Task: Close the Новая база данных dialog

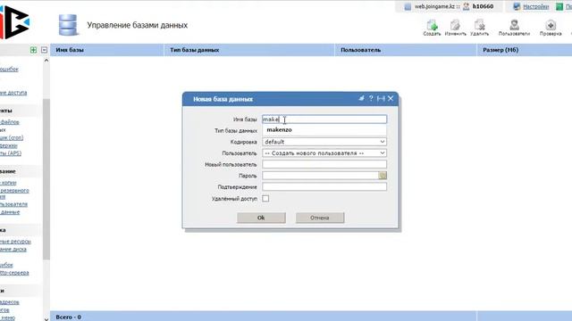Action: pyautogui.click(x=391, y=98)
